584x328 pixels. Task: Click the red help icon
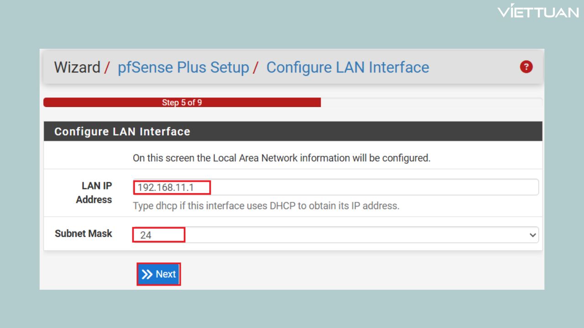[x=526, y=67]
